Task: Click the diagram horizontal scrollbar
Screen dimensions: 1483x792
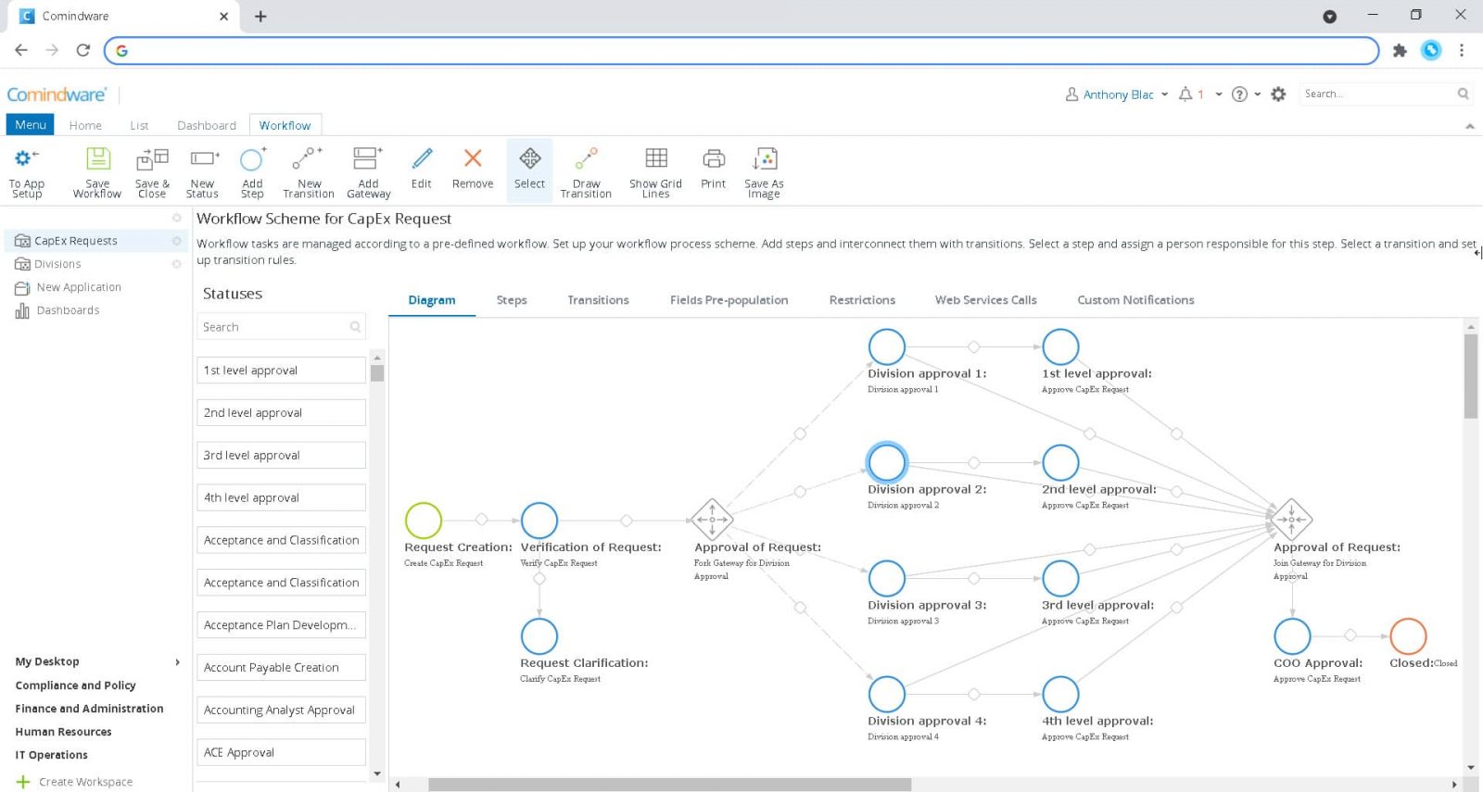Action: (669, 785)
